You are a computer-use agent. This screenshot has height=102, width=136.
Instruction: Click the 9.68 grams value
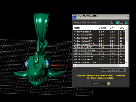pos(101,47)
